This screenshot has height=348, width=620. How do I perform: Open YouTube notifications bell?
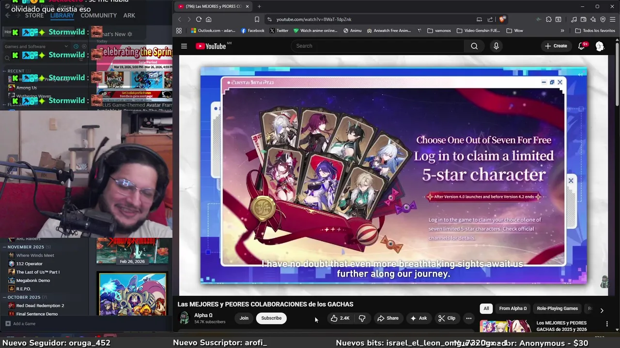tap(582, 46)
